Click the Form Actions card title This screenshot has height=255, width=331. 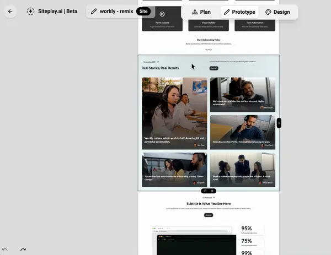point(162,23)
